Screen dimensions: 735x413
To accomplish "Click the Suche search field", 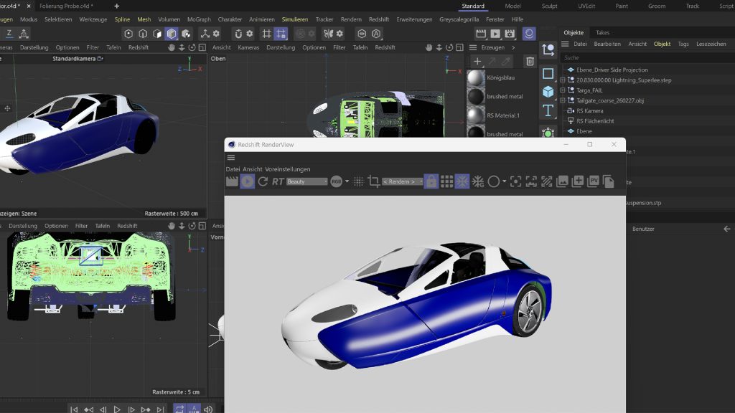I will click(x=647, y=57).
